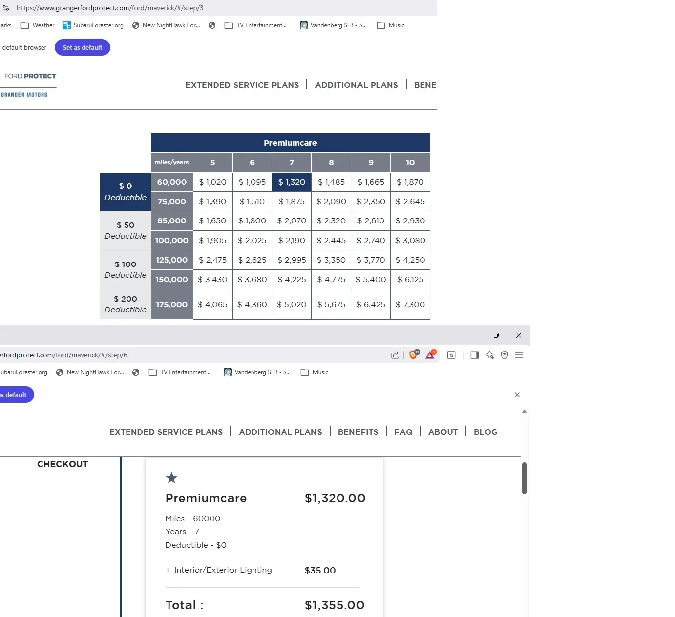
Task: Click the partly hidden default button in lower window
Action: pos(17,395)
